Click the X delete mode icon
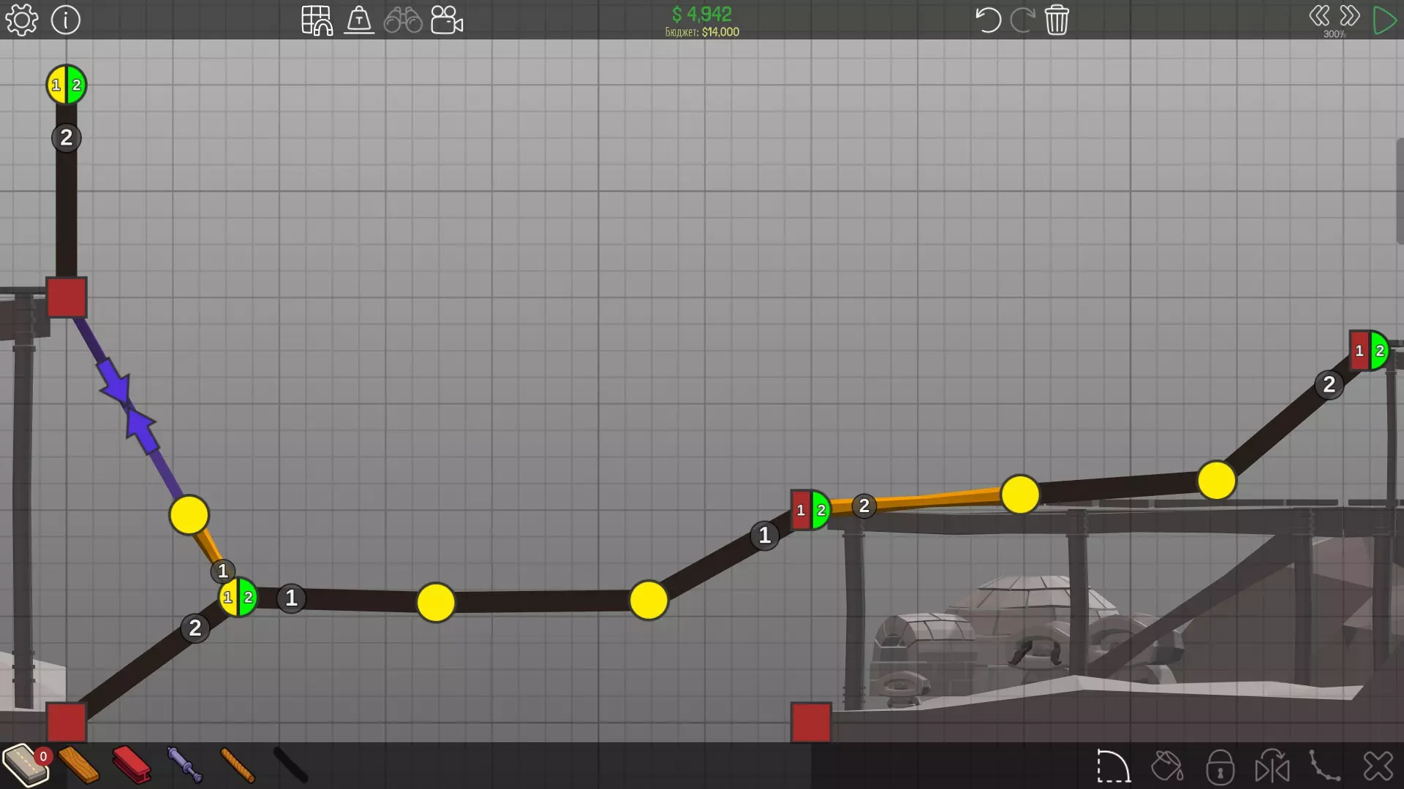 [x=1378, y=766]
